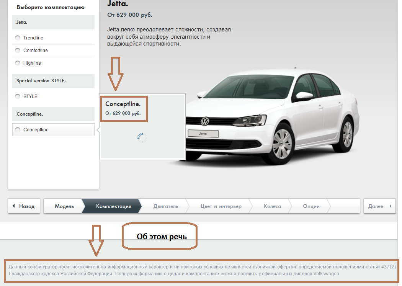Select the Highline radio button

click(x=18, y=63)
